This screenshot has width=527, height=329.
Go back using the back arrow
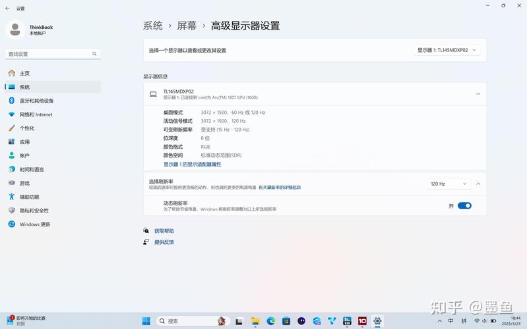tap(7, 9)
